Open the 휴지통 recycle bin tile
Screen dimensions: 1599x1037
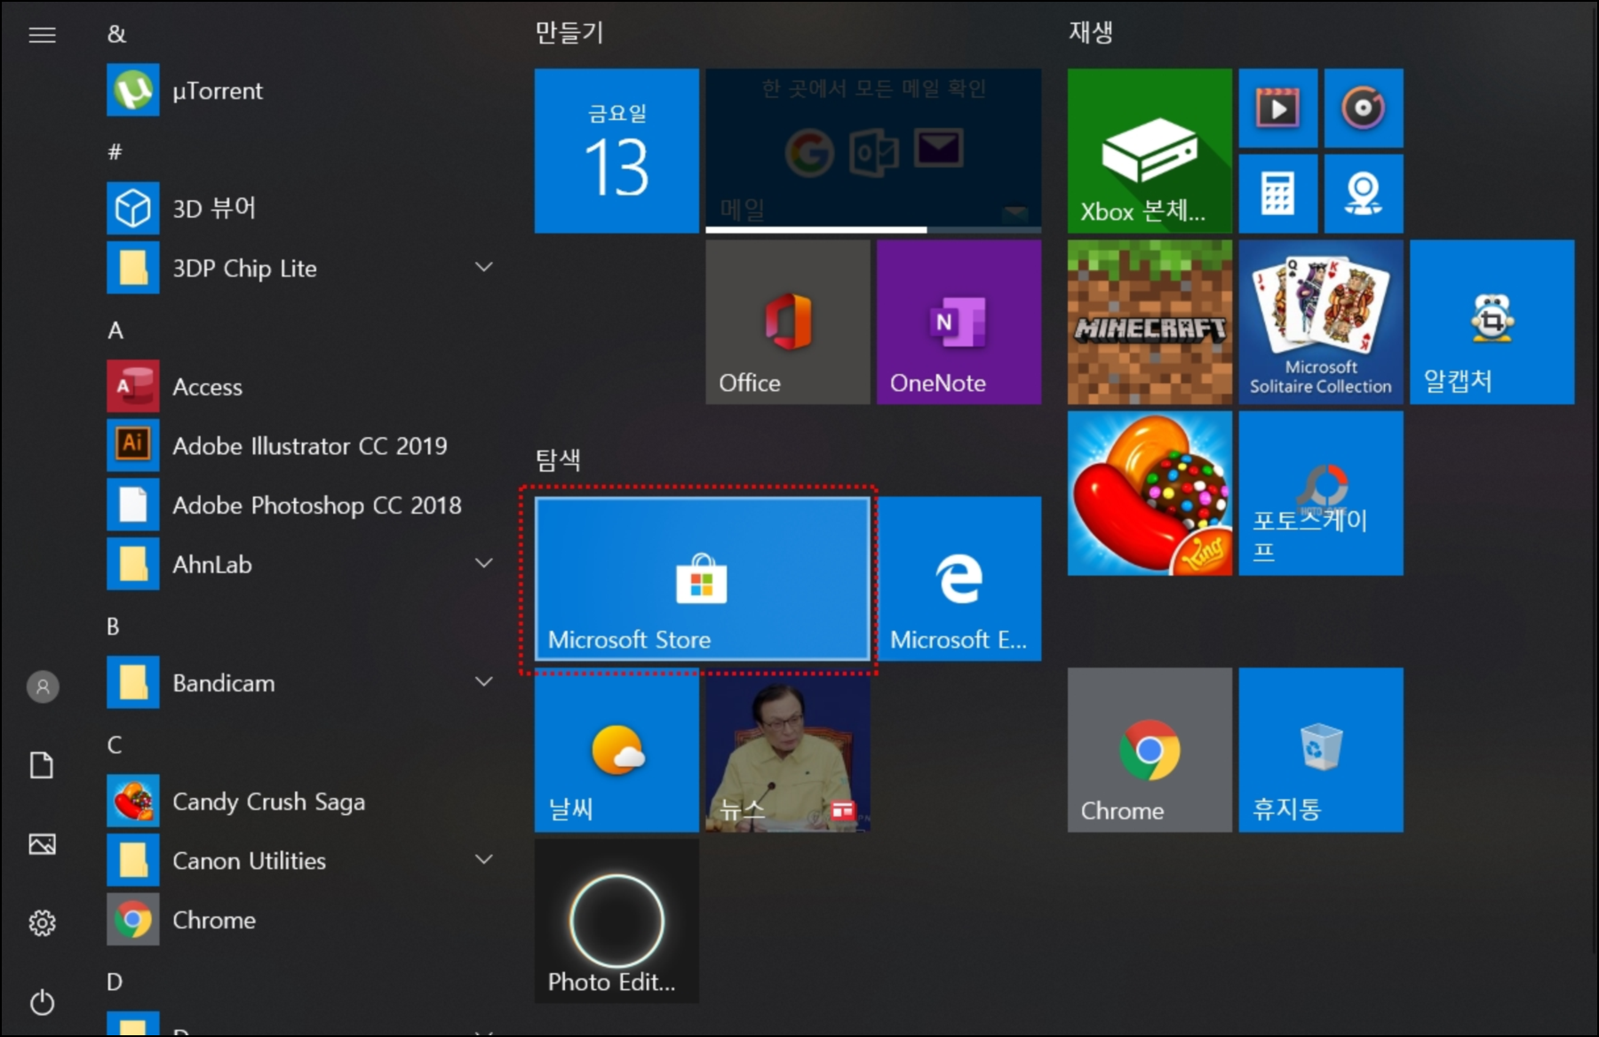[1321, 750]
